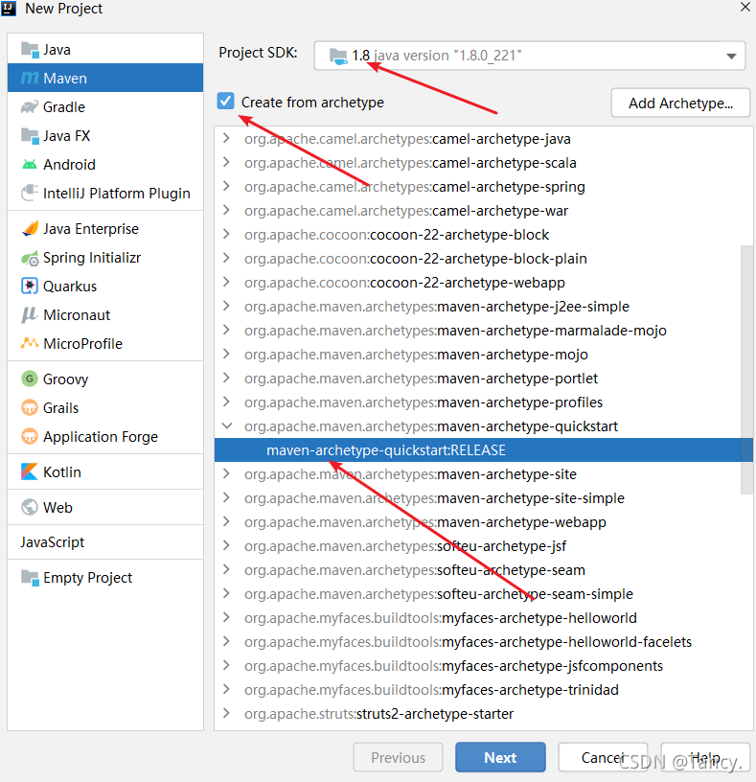Click the Java Enterprise icon
756x782 pixels.
pyautogui.click(x=30, y=228)
